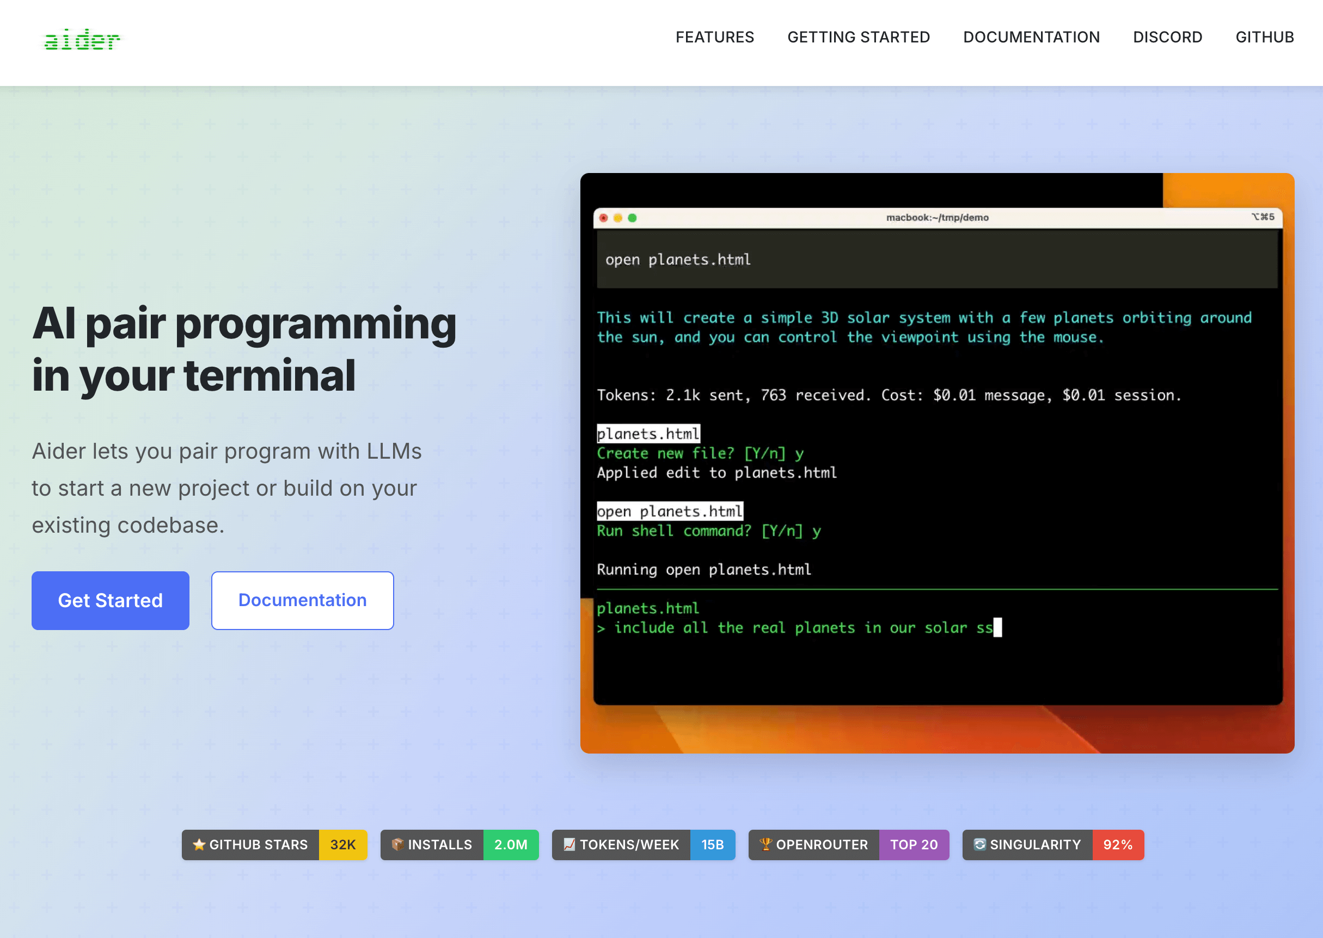The width and height of the screenshot is (1323, 938).
Task: Click 'Run shell command? [Y/n] y' line
Action: coord(709,531)
